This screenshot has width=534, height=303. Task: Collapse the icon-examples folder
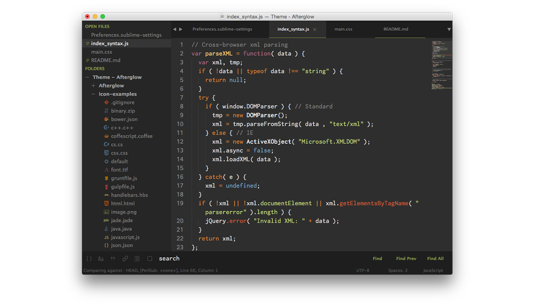click(93, 94)
